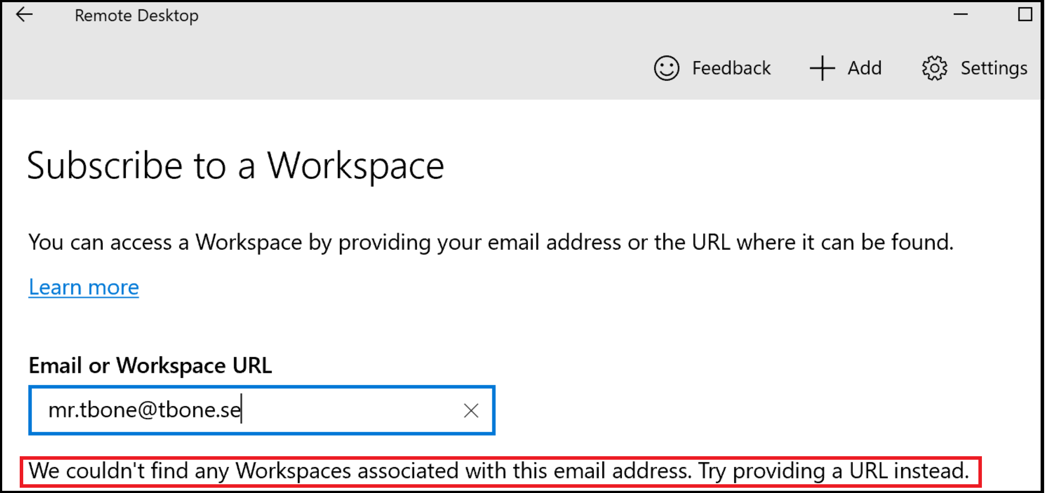Follow the Learn more link
This screenshot has height=493, width=1045.
(x=84, y=288)
